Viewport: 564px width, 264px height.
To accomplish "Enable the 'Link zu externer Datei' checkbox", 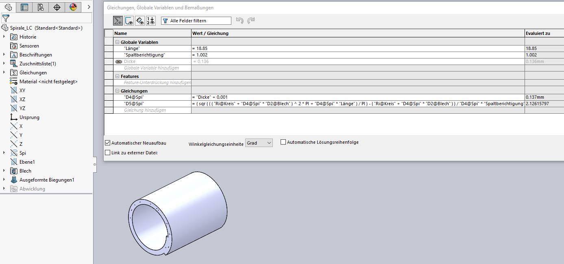I will 108,153.
